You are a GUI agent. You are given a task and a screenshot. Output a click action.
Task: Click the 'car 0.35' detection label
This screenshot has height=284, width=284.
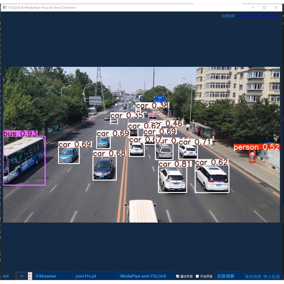[127, 115]
